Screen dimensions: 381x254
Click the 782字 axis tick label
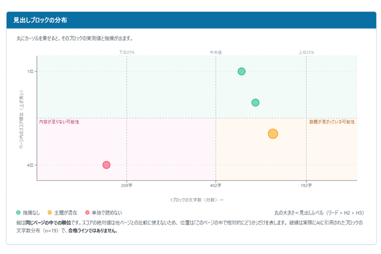coord(306,185)
